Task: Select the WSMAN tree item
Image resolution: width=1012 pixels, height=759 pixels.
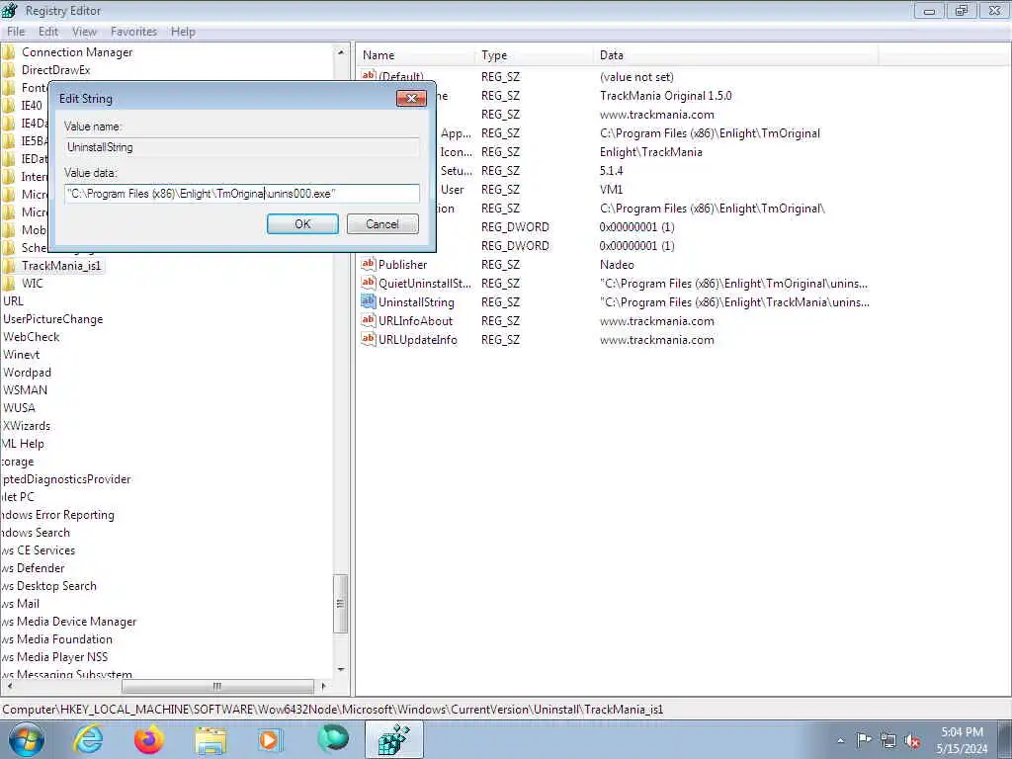Action: point(25,389)
